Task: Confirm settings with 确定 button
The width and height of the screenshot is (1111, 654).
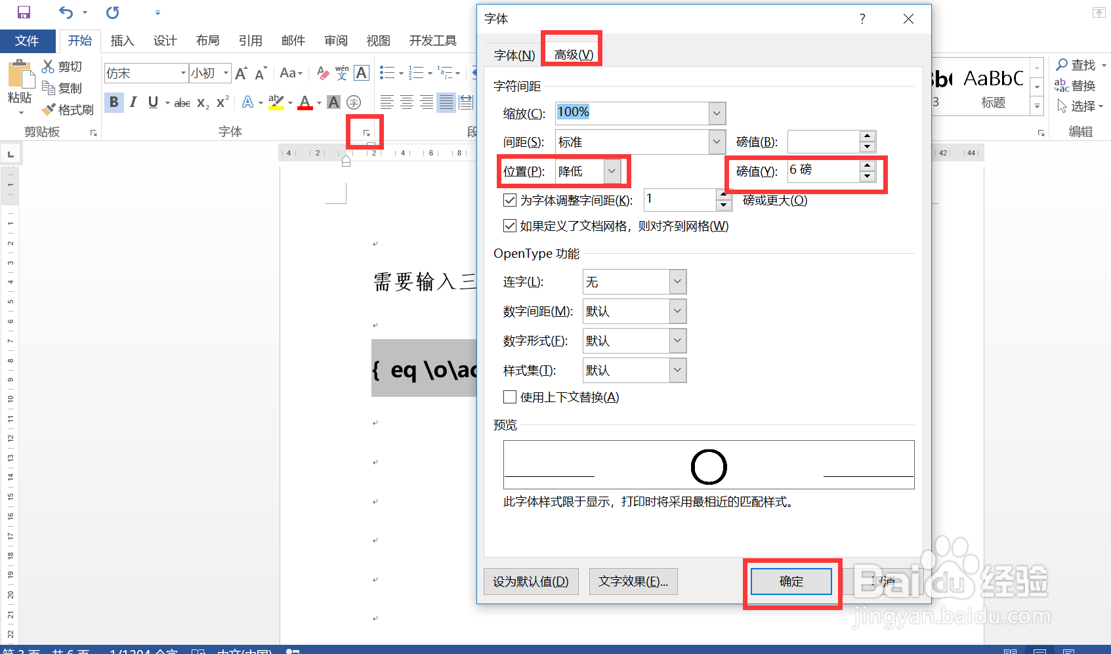Action: [x=791, y=581]
